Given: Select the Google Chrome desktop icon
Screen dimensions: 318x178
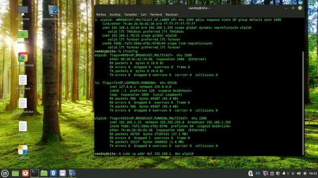Looking at the screenshot, I should point(23,59).
